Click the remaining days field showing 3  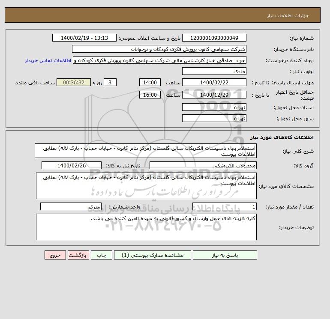[x=110, y=83]
